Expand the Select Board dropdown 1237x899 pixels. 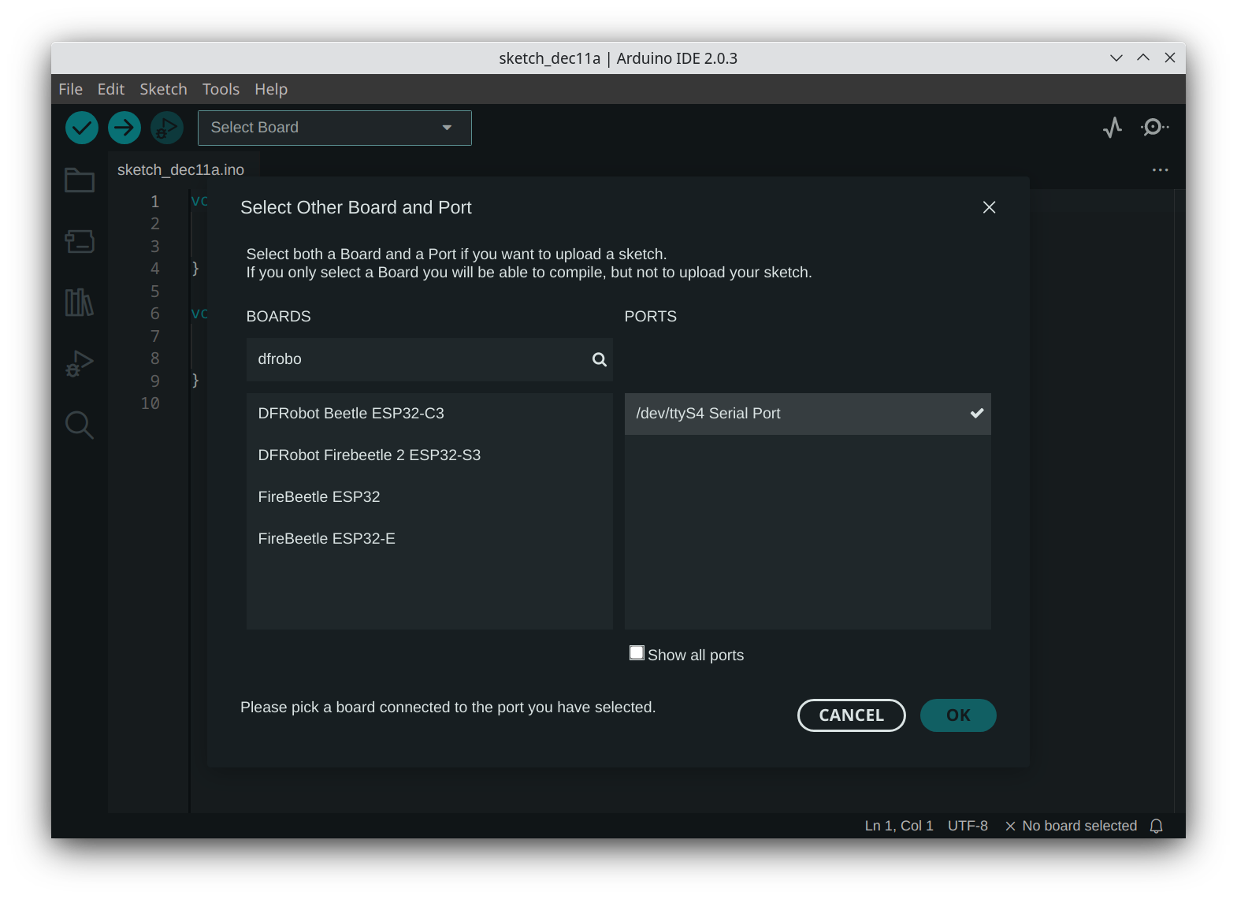pyautogui.click(x=335, y=128)
